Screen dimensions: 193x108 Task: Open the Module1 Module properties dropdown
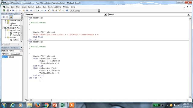tap(21, 51)
